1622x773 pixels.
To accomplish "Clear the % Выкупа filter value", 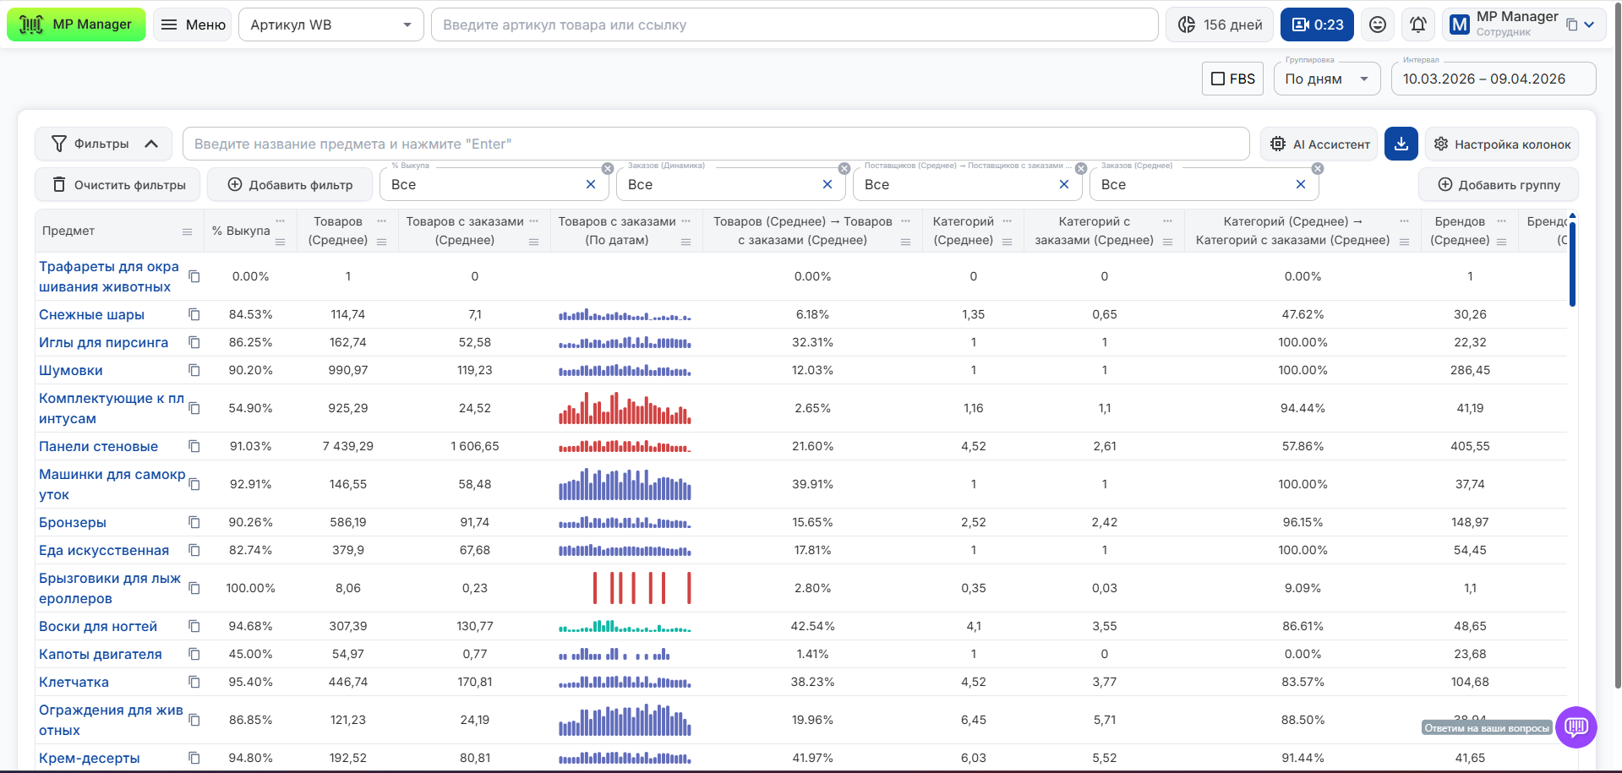I will click(591, 184).
